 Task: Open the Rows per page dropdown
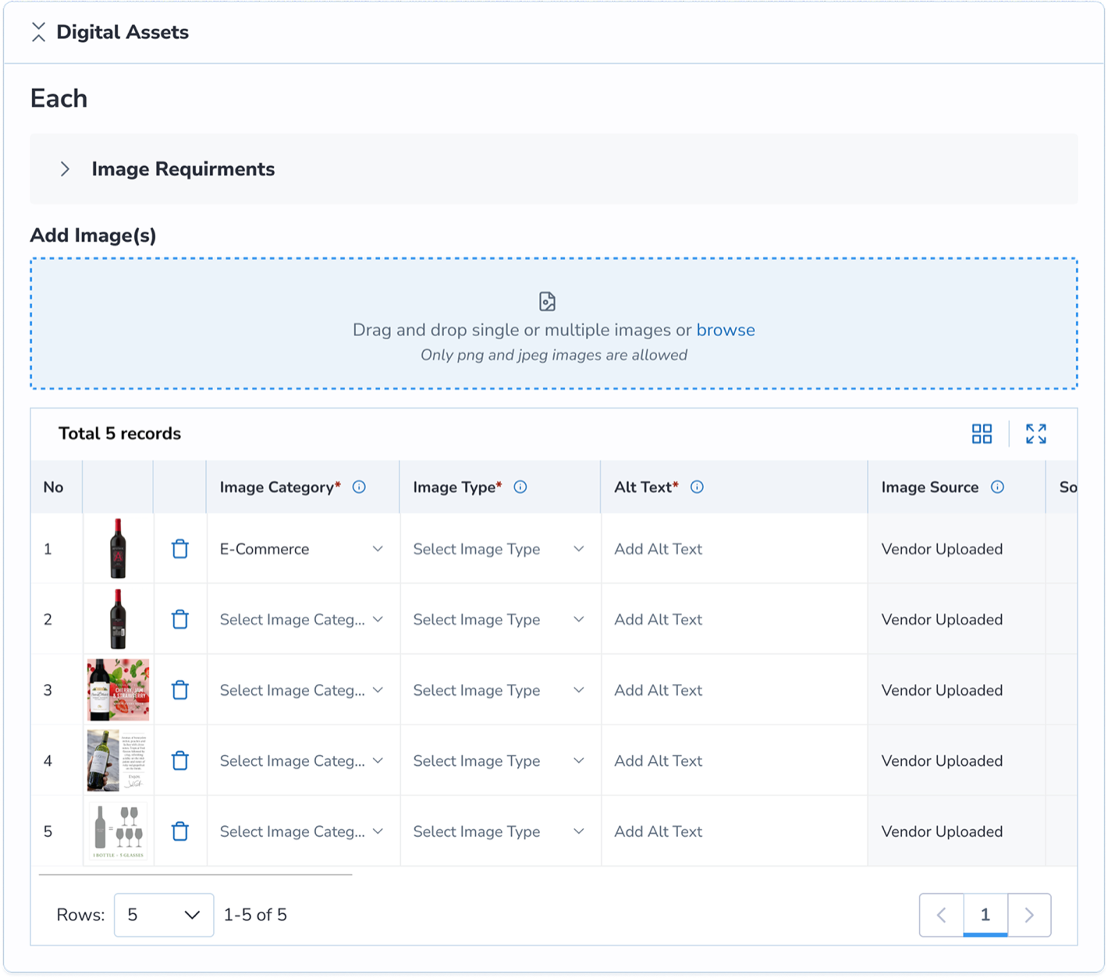point(164,915)
